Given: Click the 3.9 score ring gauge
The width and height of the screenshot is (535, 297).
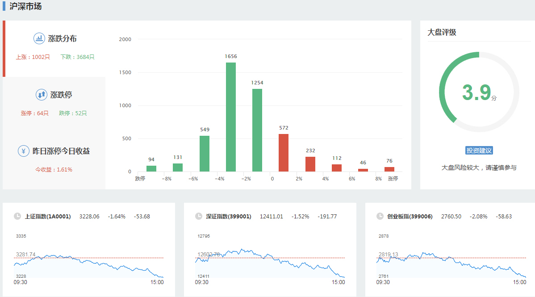Looking at the screenshot, I should [x=479, y=92].
